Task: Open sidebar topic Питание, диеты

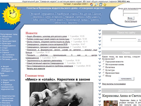Action: 10,59
